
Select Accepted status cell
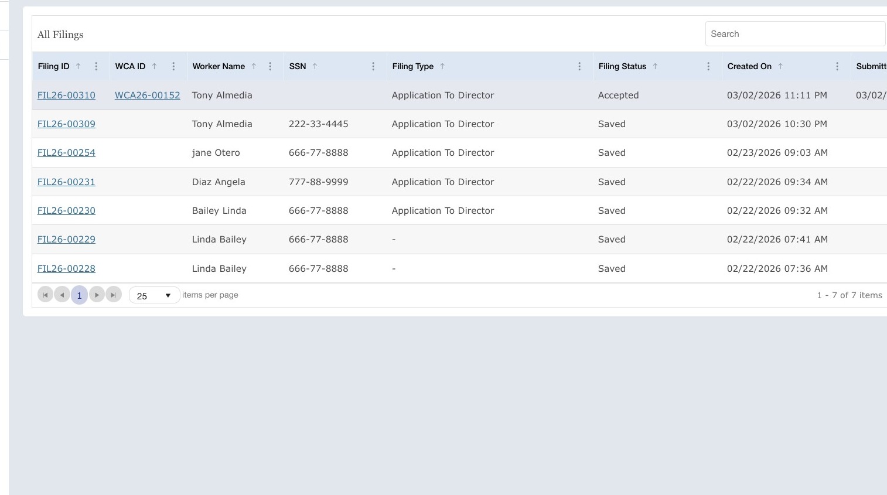coord(618,95)
